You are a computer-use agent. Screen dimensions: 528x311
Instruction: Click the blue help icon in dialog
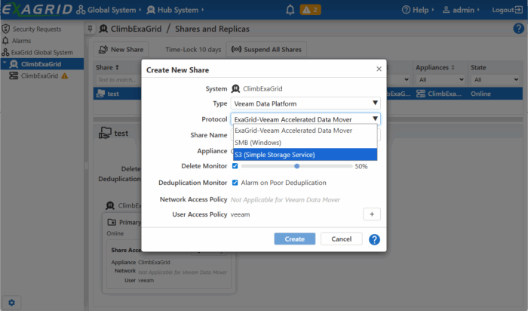pyautogui.click(x=373, y=239)
